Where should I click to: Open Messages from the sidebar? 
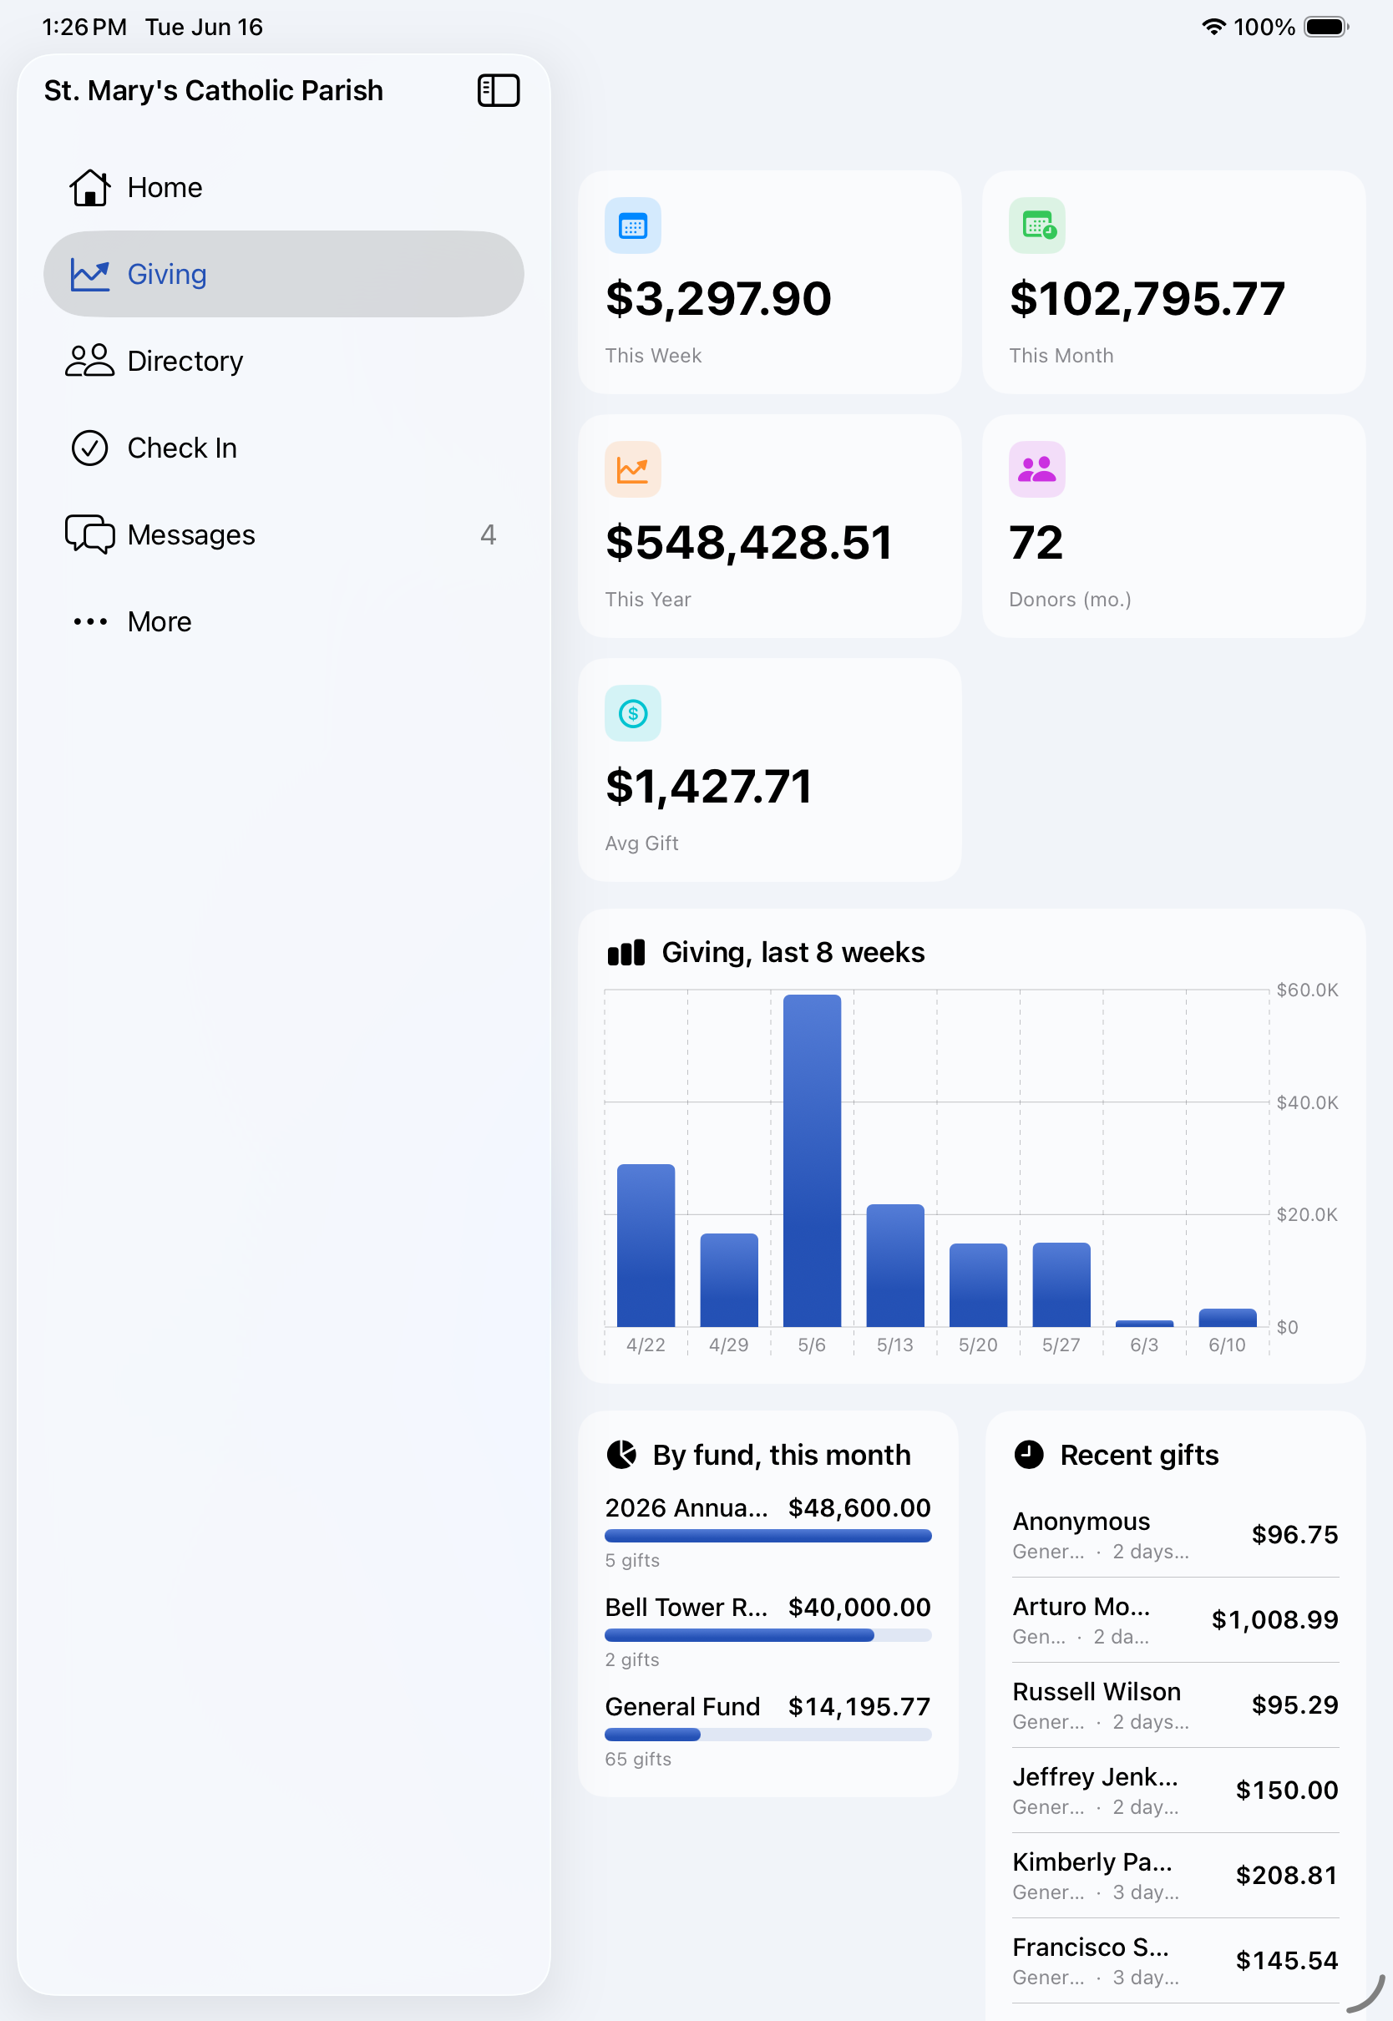point(284,534)
